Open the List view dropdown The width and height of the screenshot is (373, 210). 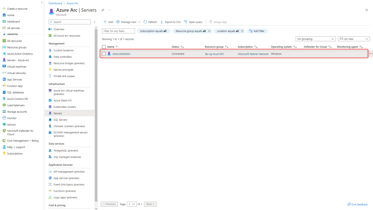point(354,39)
